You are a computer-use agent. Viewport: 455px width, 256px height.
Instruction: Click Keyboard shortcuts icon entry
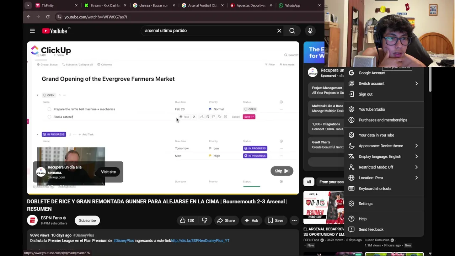coord(351,188)
